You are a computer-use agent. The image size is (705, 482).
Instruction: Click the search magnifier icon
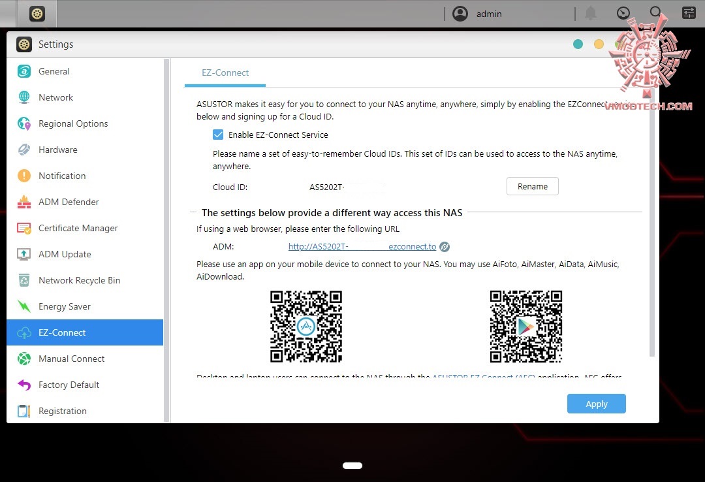pyautogui.click(x=655, y=12)
